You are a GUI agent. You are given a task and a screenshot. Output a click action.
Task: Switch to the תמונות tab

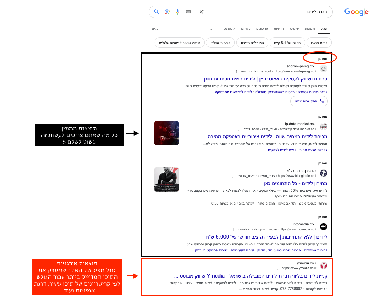pos(310,28)
